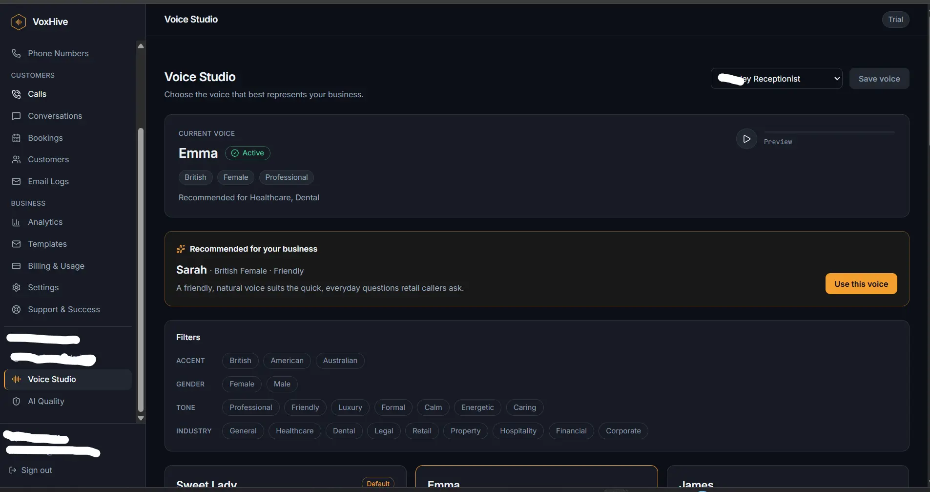
Task: Select the Energetic tone filter
Action: tap(477, 407)
